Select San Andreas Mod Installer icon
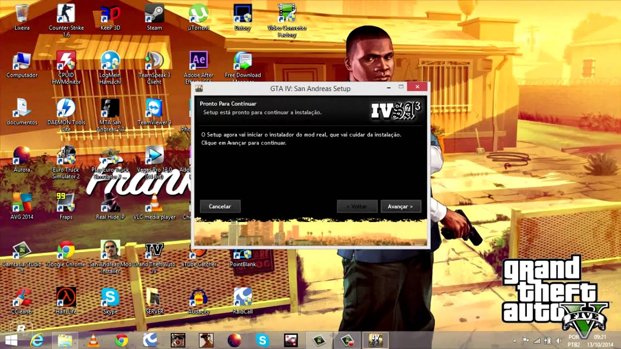This screenshot has height=349, width=621. coord(110,257)
